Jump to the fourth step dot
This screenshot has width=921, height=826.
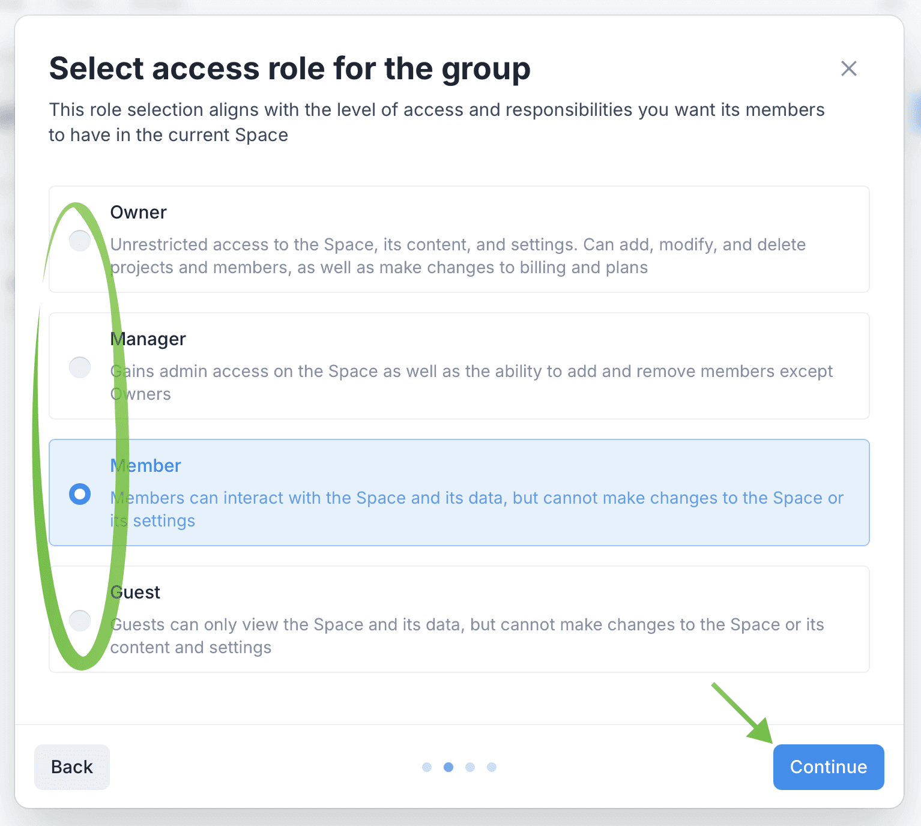point(492,767)
